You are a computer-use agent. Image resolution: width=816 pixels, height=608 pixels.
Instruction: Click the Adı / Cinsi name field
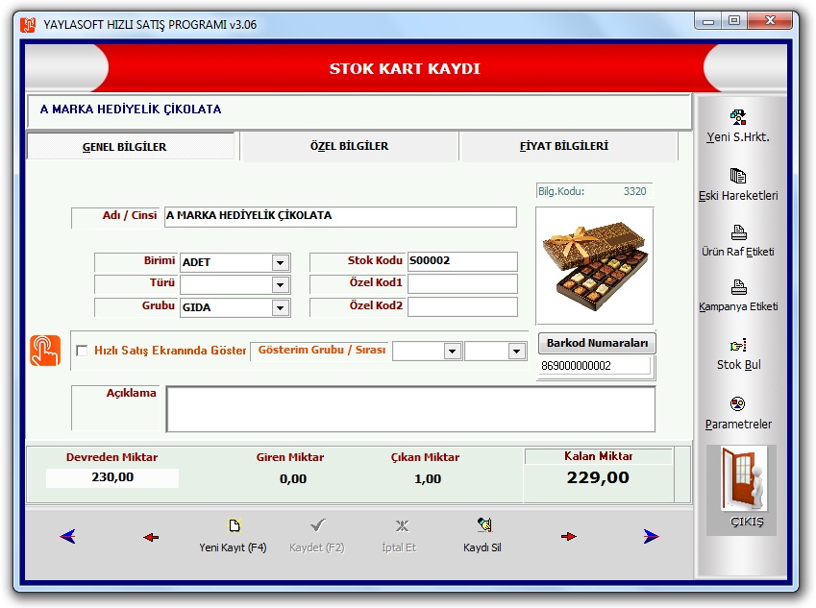click(340, 216)
